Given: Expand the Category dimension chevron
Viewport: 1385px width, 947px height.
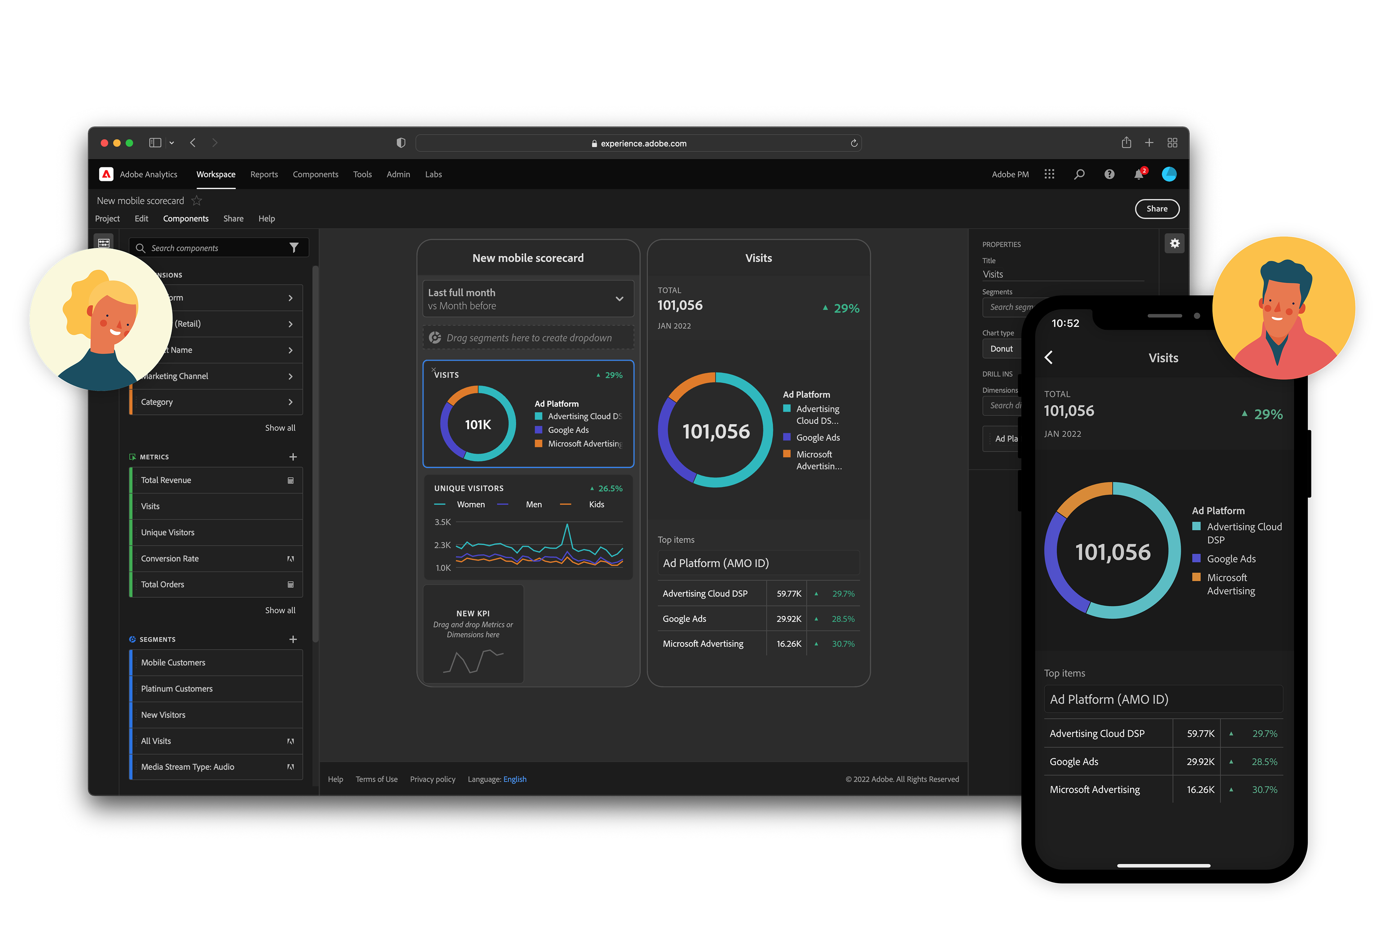Looking at the screenshot, I should 290,402.
